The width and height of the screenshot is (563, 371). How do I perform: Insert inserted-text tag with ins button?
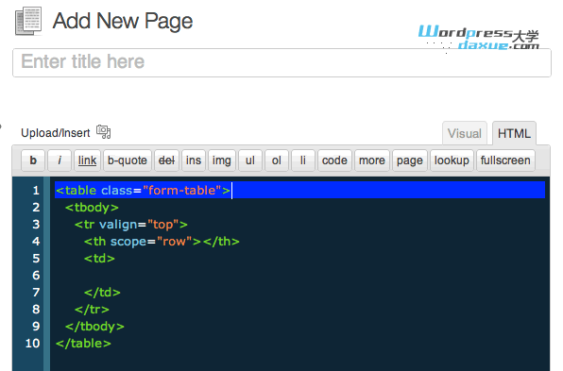194,160
